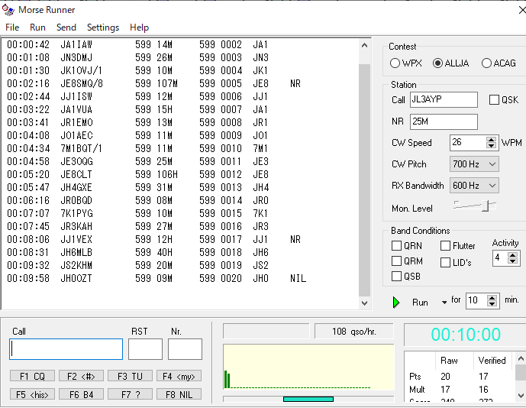Open the File menu
The width and height of the screenshot is (526, 408).
click(x=12, y=28)
